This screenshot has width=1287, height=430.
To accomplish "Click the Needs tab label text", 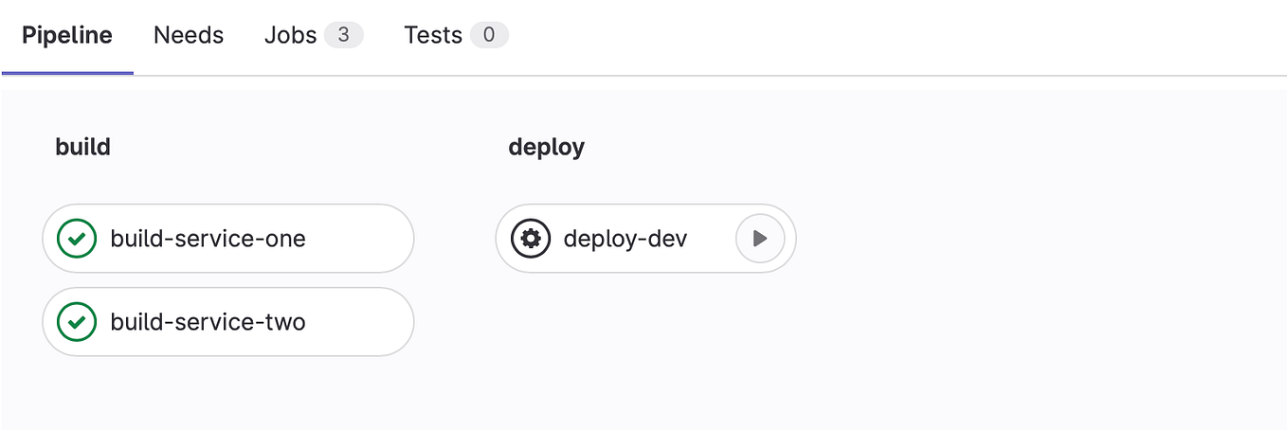I will (x=189, y=36).
